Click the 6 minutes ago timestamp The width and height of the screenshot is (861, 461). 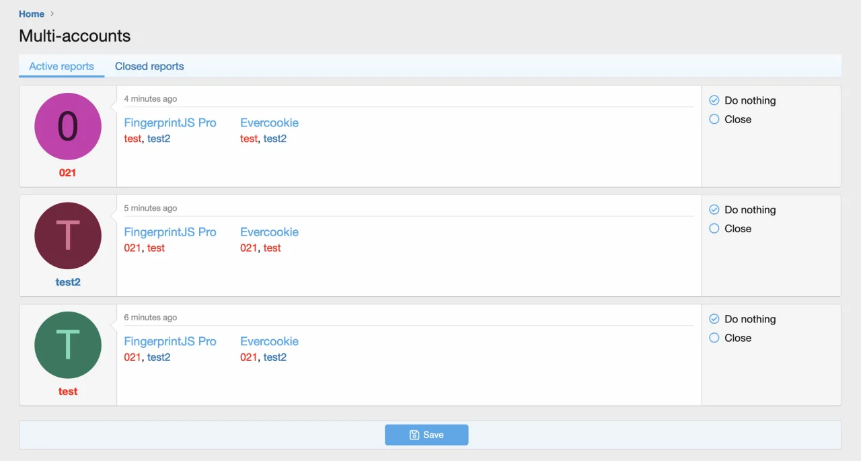point(151,318)
